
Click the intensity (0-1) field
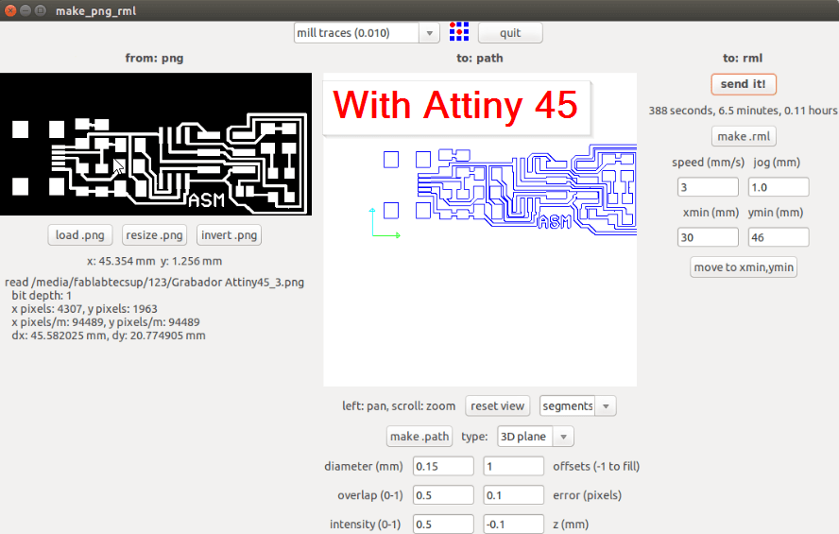pyautogui.click(x=443, y=524)
